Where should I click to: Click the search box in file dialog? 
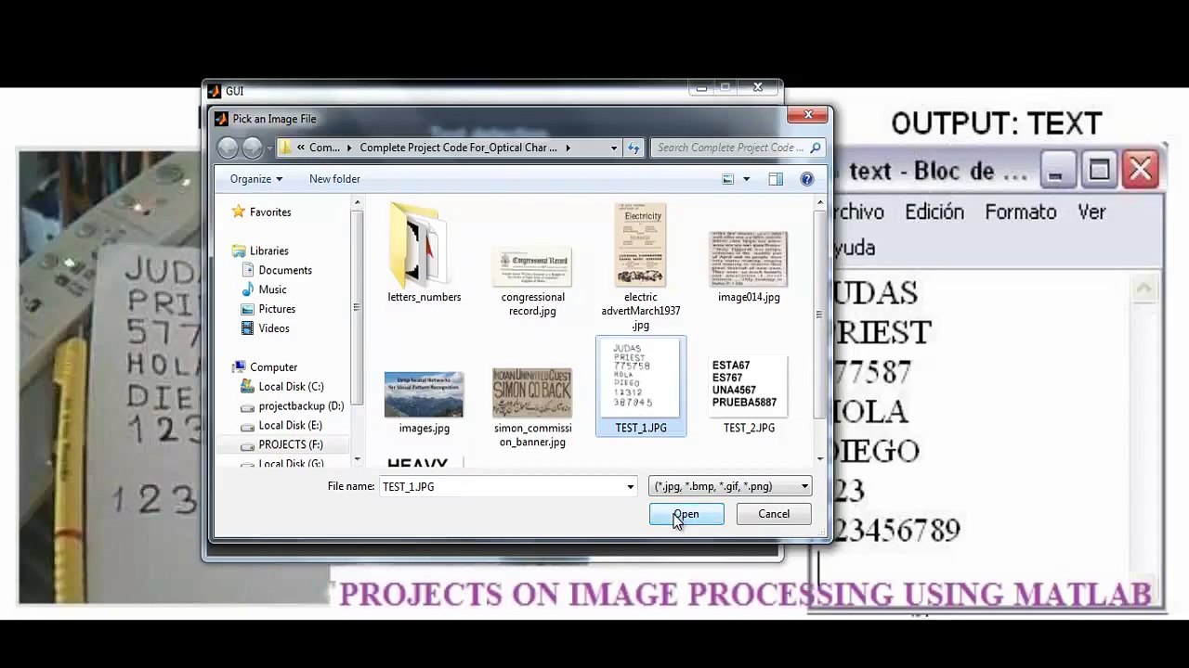tap(738, 148)
